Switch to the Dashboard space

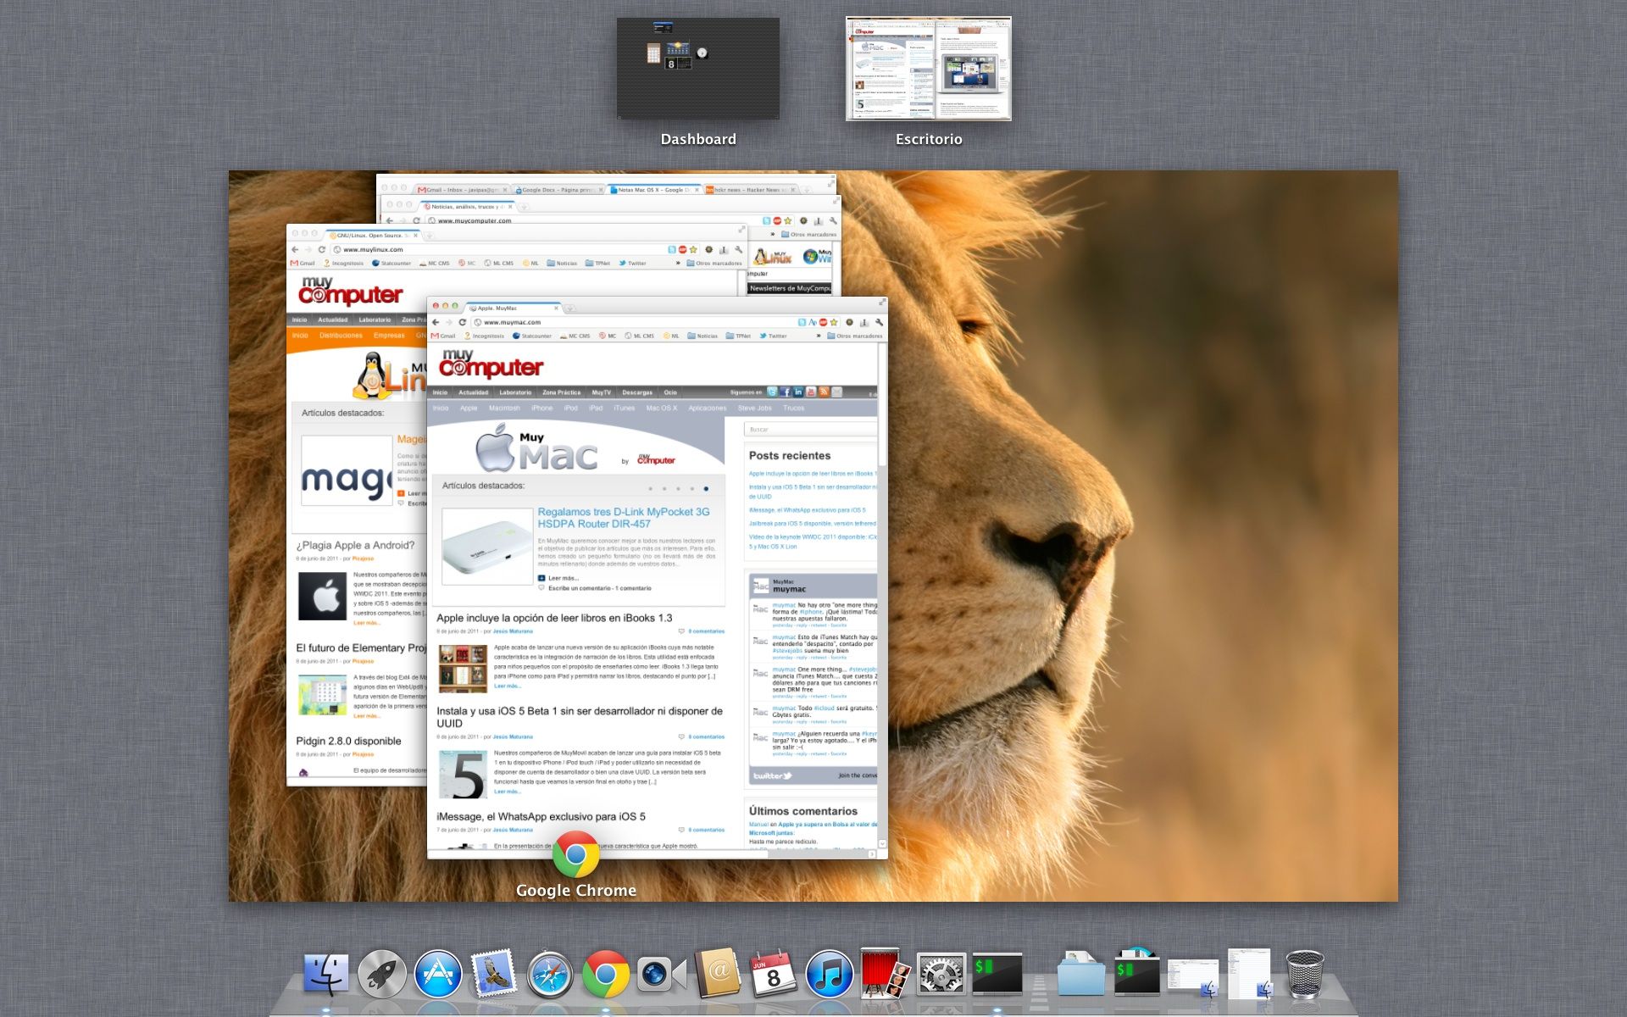coord(697,69)
